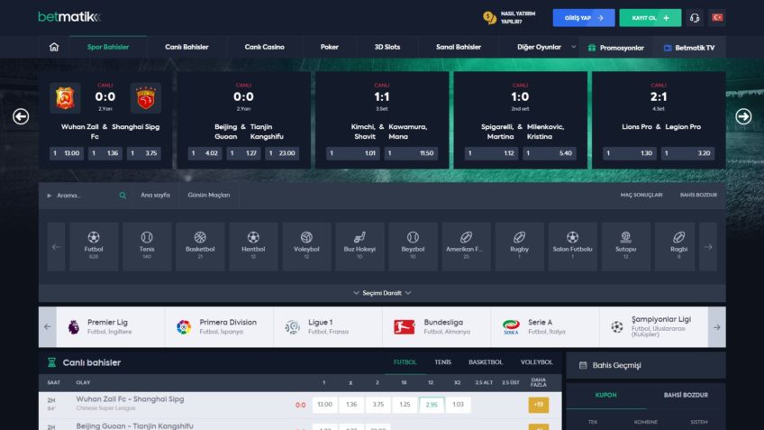This screenshot has width=764, height=430.
Task: Open the Premier Lig league card
Action: pyautogui.click(x=110, y=326)
